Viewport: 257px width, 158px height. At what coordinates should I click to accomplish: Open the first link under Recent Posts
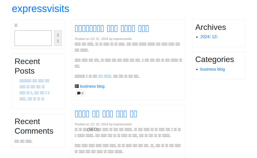[x=34, y=81]
